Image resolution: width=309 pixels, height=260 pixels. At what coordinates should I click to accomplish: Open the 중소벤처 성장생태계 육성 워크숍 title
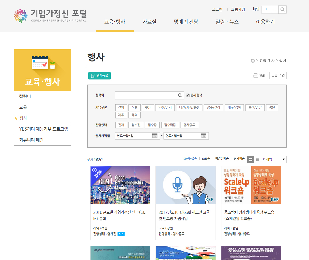click(249, 216)
